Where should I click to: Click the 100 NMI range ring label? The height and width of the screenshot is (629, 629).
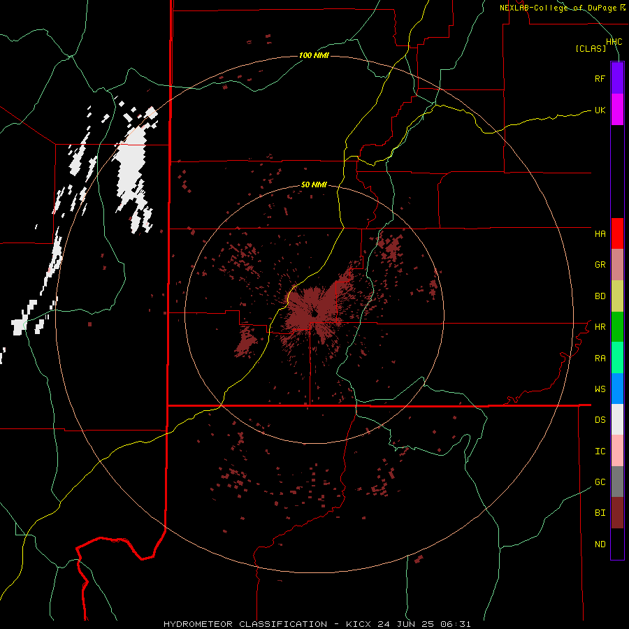(x=314, y=55)
